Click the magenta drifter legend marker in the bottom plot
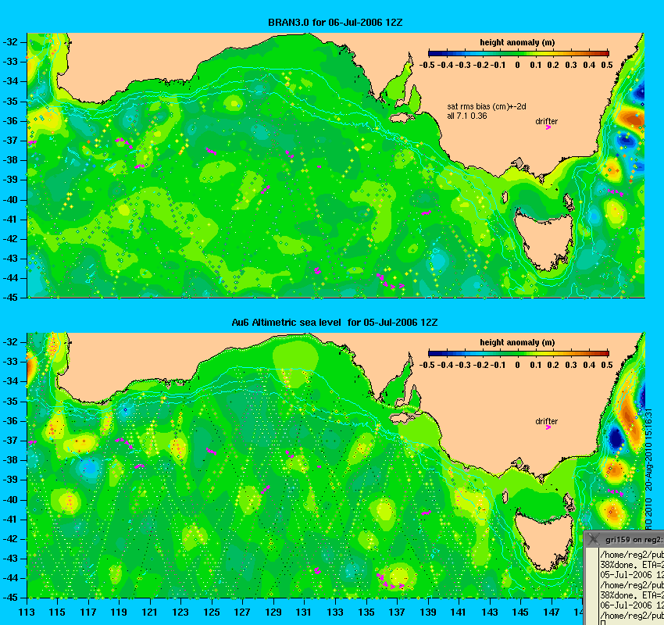The image size is (664, 625). [548, 427]
